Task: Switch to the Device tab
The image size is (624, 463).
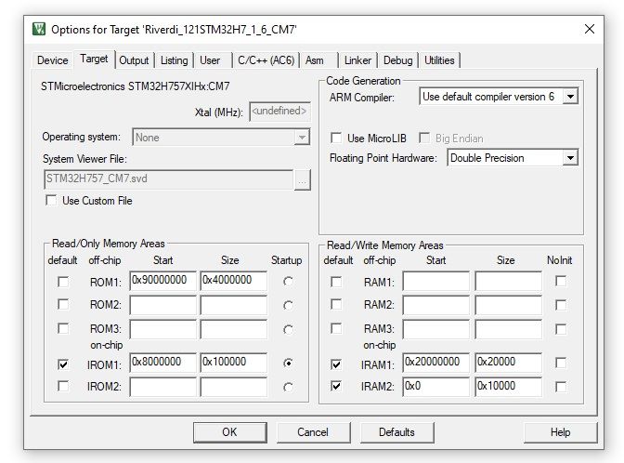Action: coord(53,60)
